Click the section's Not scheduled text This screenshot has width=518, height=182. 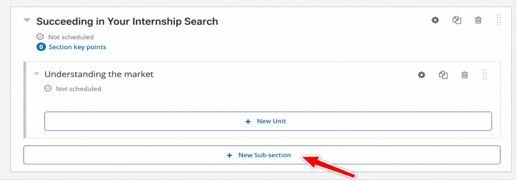click(71, 37)
